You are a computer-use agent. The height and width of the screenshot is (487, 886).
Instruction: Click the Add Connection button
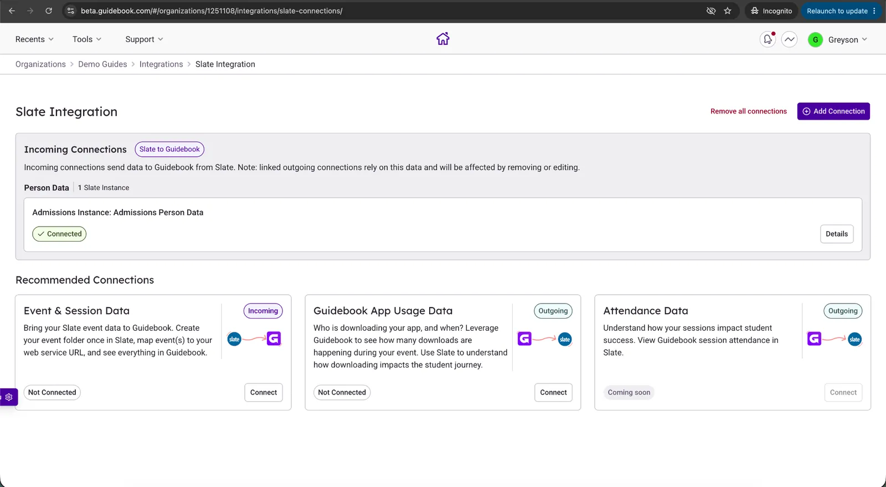point(833,111)
